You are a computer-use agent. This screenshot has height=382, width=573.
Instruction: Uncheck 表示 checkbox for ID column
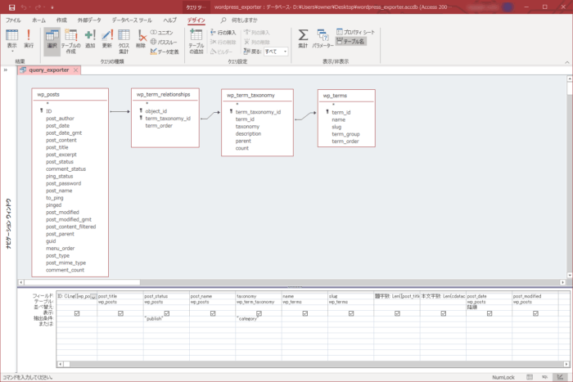pos(77,313)
